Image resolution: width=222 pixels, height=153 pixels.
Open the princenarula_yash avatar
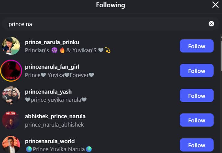pyautogui.click(x=11, y=95)
